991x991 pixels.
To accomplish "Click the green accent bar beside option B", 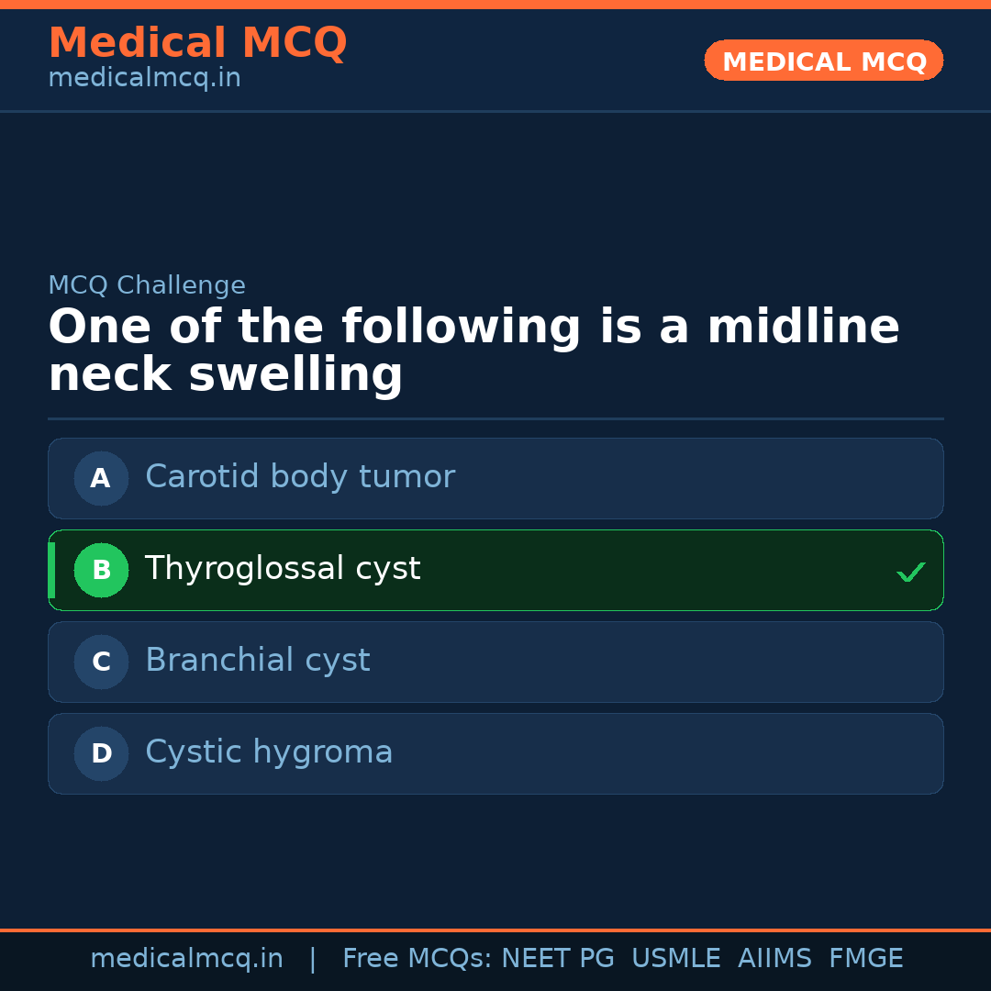I will pyautogui.click(x=52, y=570).
